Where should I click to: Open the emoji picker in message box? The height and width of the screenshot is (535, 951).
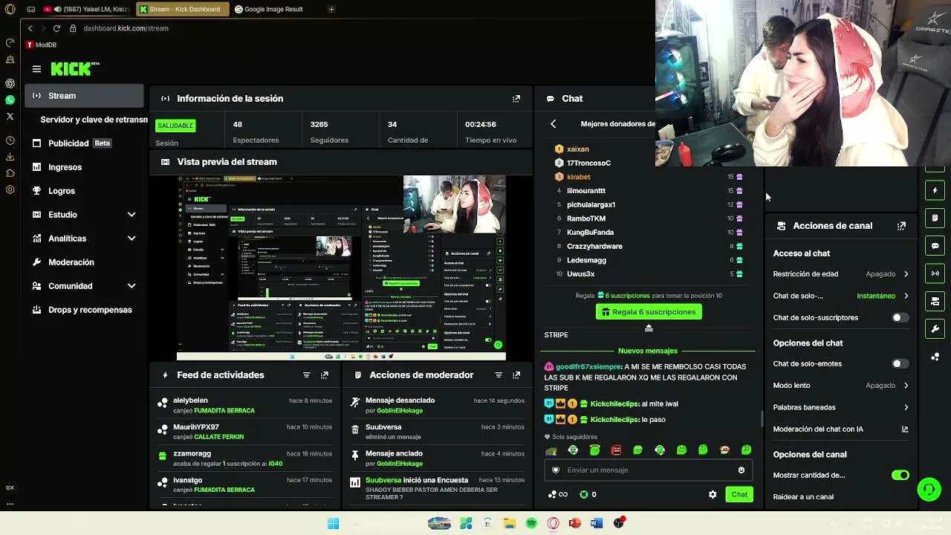point(741,470)
